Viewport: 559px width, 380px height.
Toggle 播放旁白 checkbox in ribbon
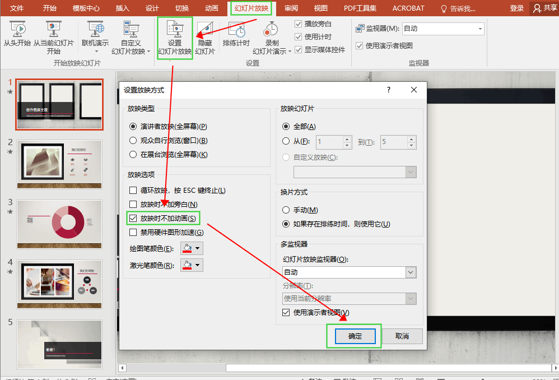click(299, 24)
